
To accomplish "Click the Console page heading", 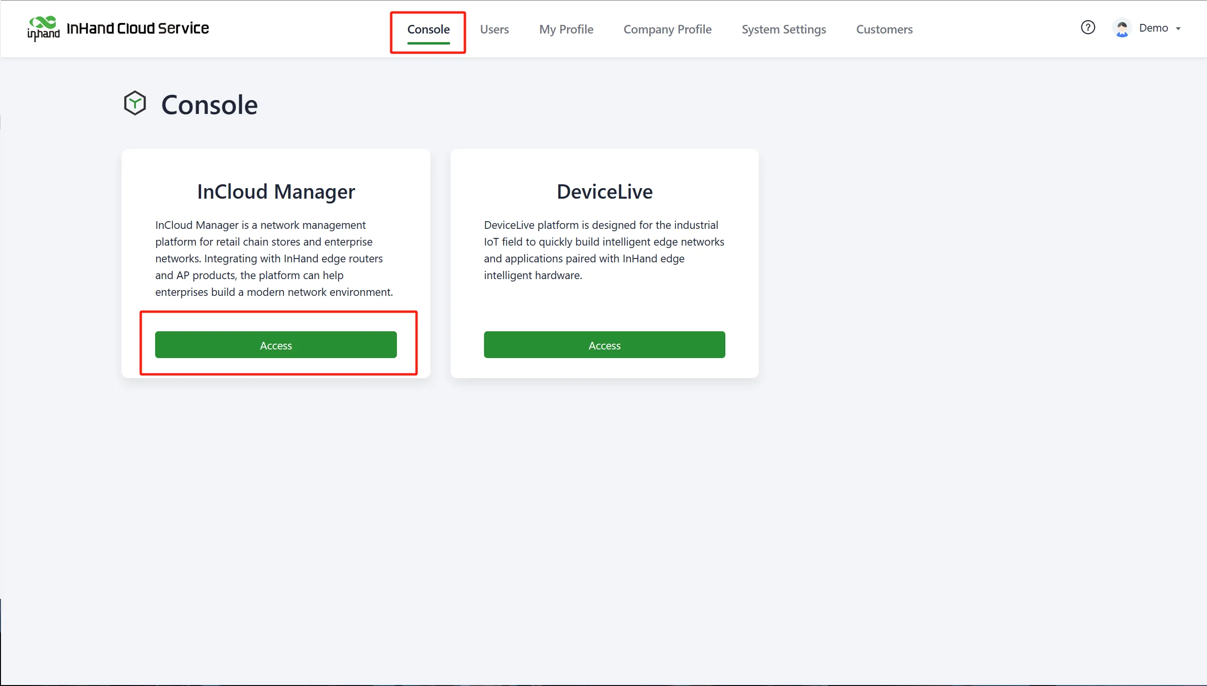I will click(209, 105).
